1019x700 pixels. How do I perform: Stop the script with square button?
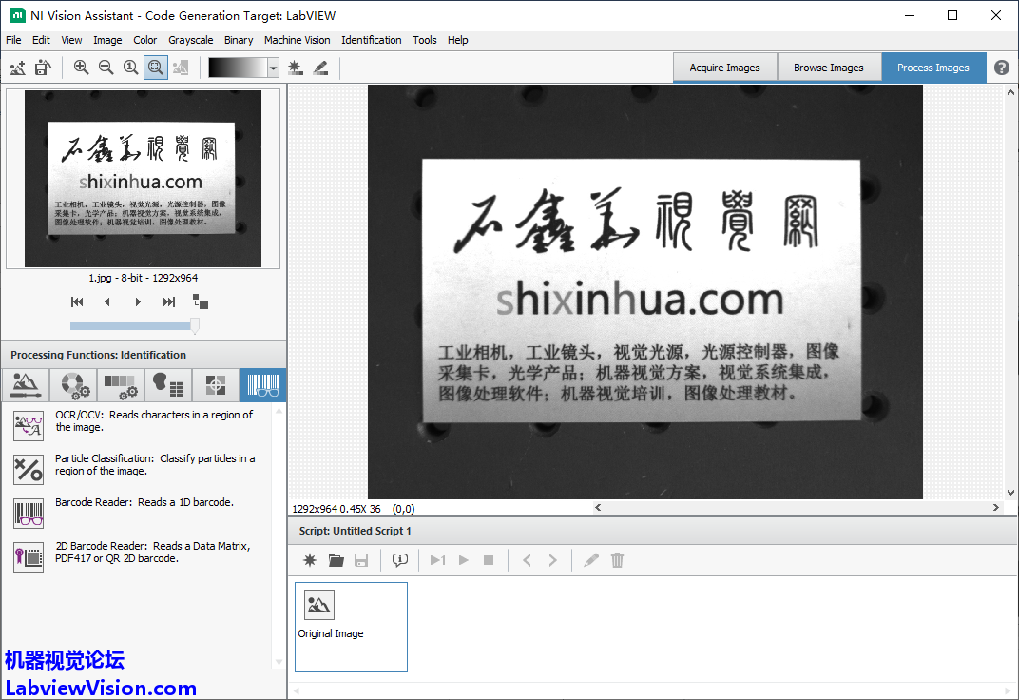[x=489, y=560]
